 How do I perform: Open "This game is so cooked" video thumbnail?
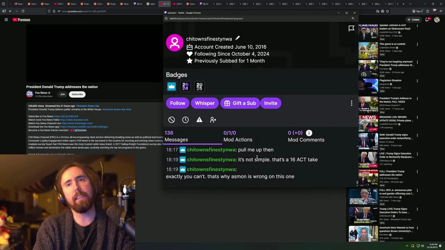pos(368,50)
